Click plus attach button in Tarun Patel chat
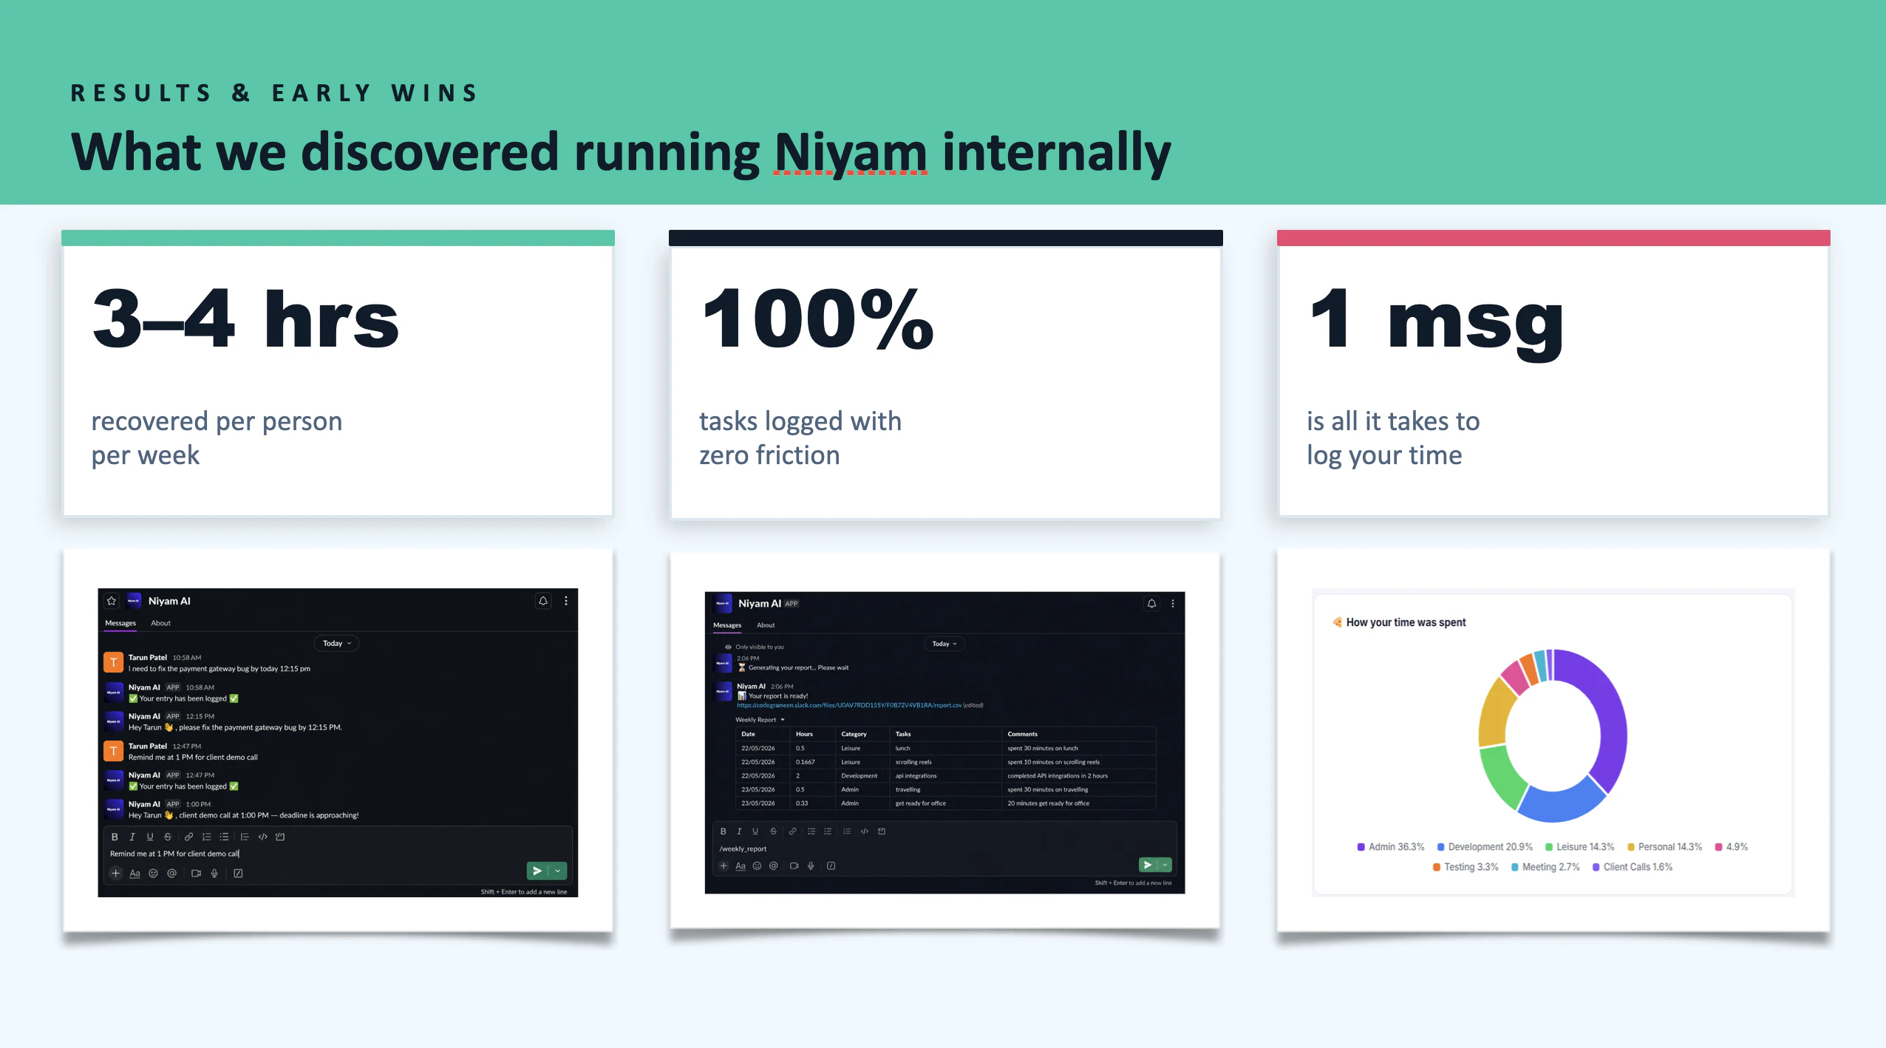The width and height of the screenshot is (1886, 1048). click(x=116, y=873)
